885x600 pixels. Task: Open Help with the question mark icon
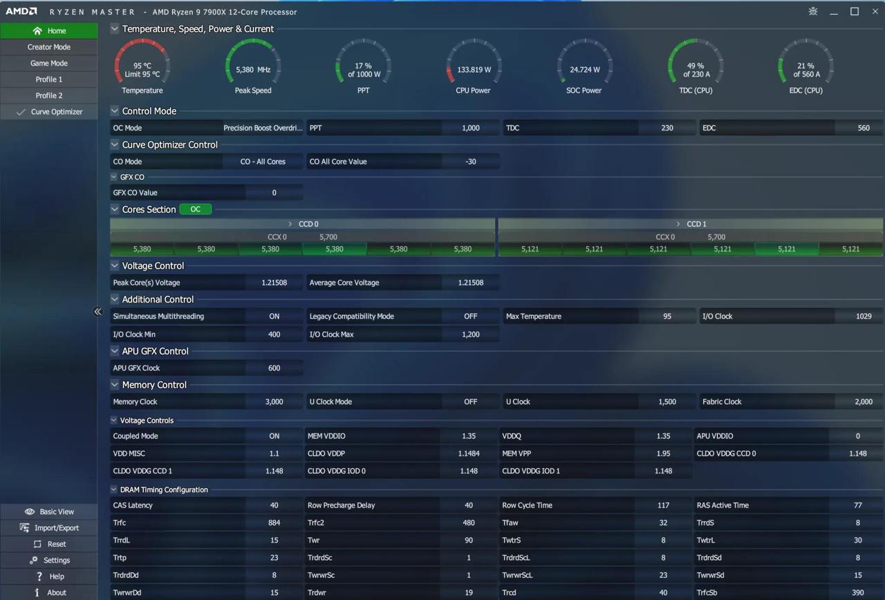click(39, 577)
